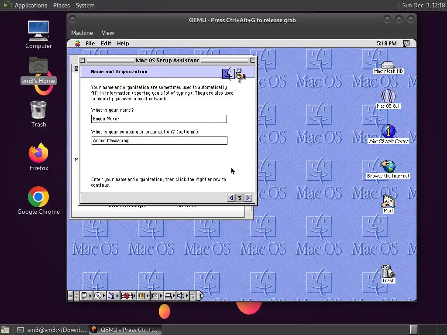Expand the AppleTalk module's popup arrow
This screenshot has width=447, height=335.
(x=90, y=296)
